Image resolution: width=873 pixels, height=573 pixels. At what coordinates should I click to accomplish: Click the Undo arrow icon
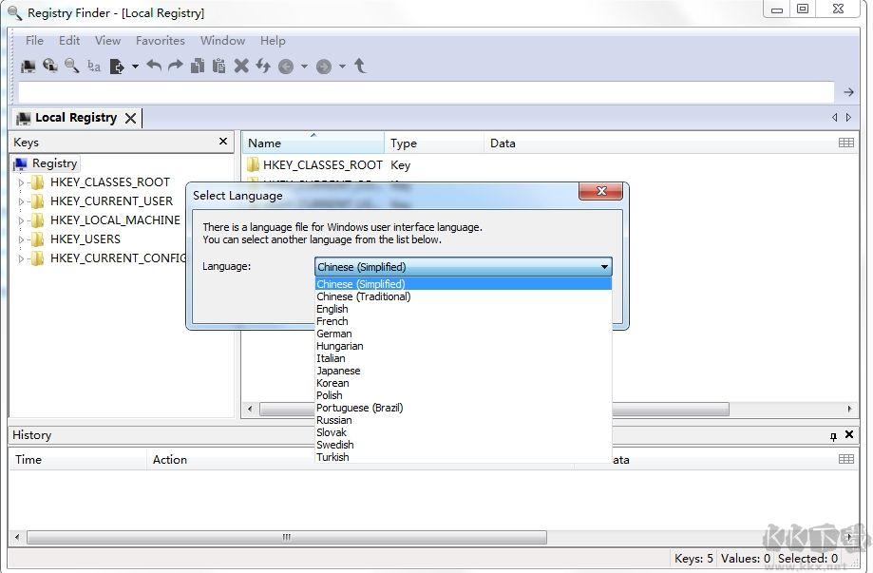pos(155,66)
